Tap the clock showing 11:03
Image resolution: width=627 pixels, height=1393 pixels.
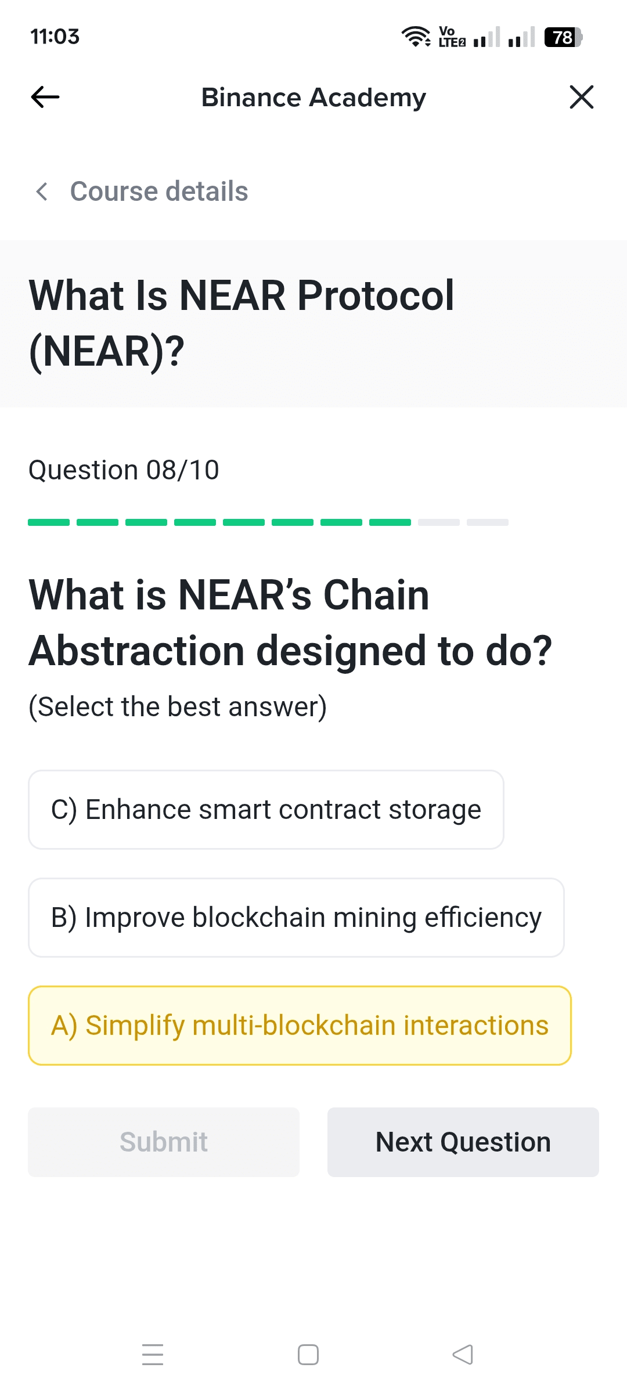[x=55, y=37]
